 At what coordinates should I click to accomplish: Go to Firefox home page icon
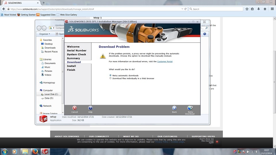265,9
